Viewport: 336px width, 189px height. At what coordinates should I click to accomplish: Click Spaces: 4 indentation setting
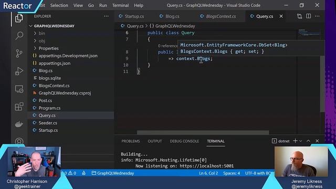pyautogui.click(x=232, y=173)
